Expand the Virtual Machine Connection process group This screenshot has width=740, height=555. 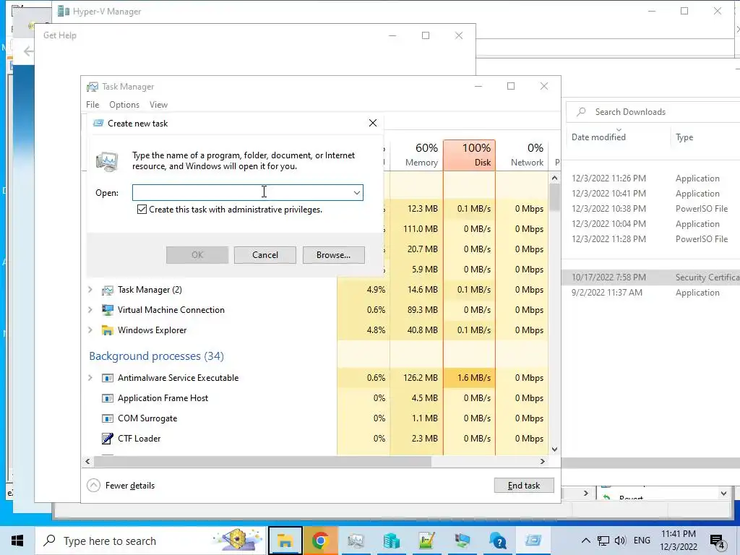pos(90,309)
